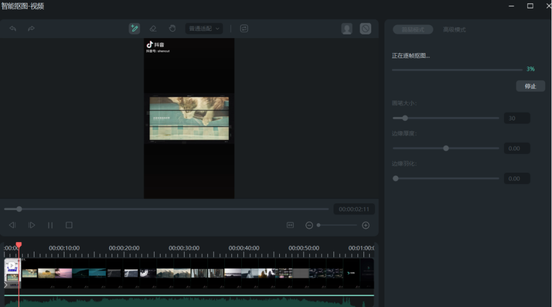This screenshot has width=552, height=307.
Task: Switch to 高级模式 tab
Action: [x=454, y=29]
